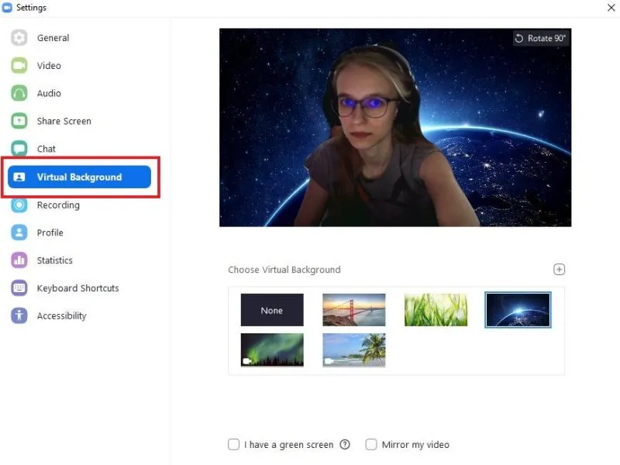620x465 pixels.
Task: Click the General settings gear icon
Action: tap(19, 38)
